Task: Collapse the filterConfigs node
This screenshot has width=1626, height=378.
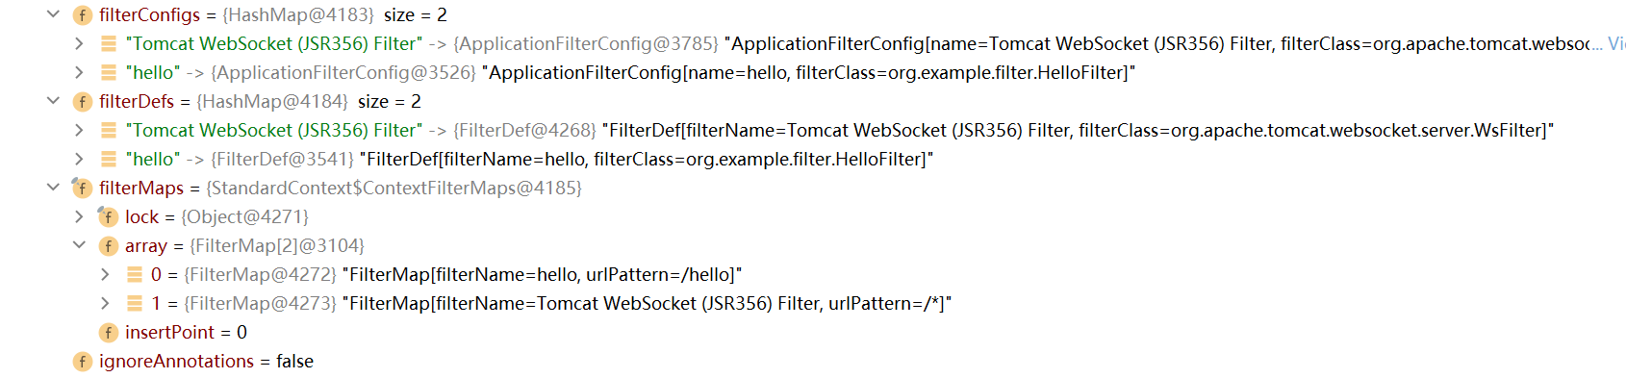Action: click(x=54, y=14)
